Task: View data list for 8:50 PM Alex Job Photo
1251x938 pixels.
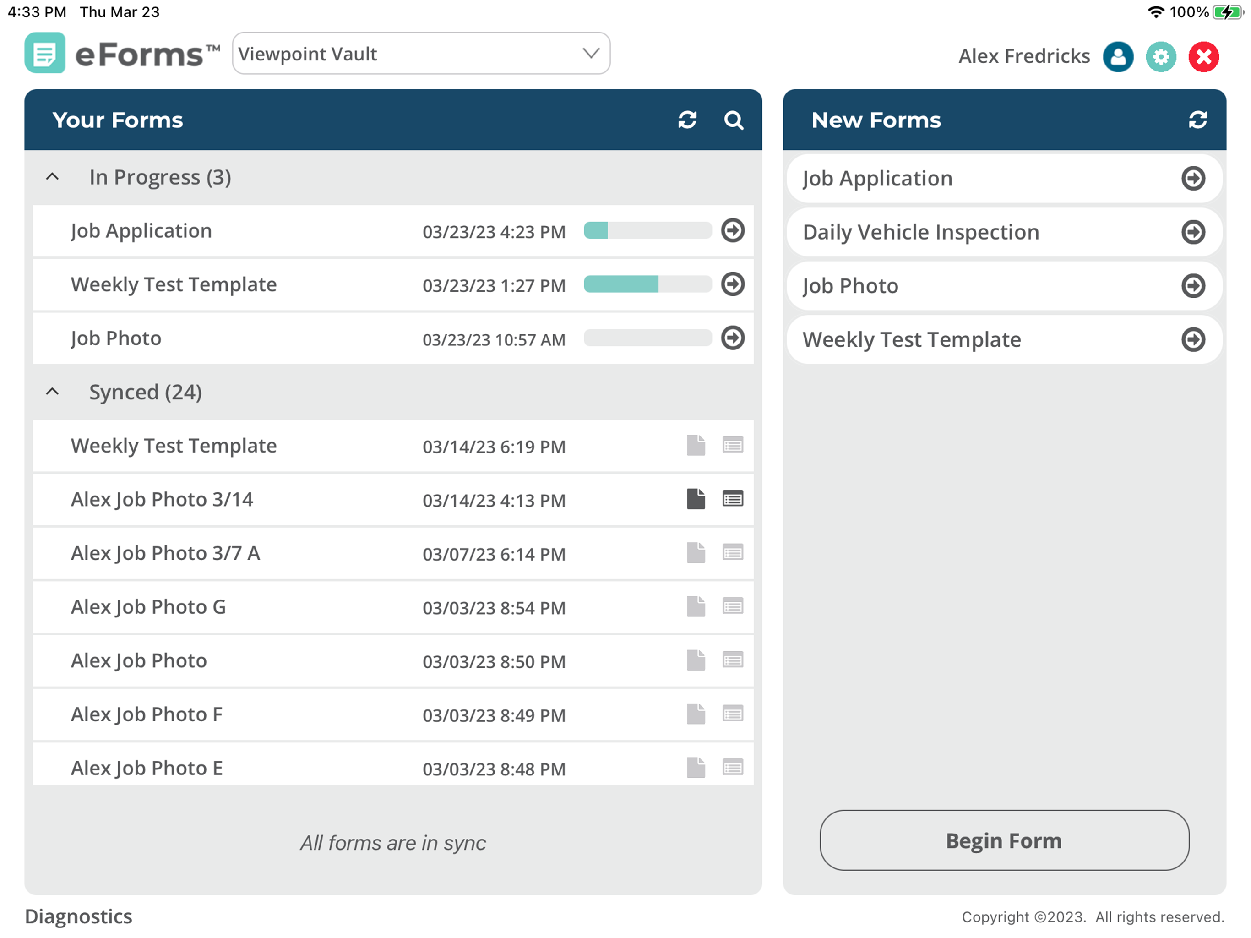Action: pyautogui.click(x=733, y=660)
